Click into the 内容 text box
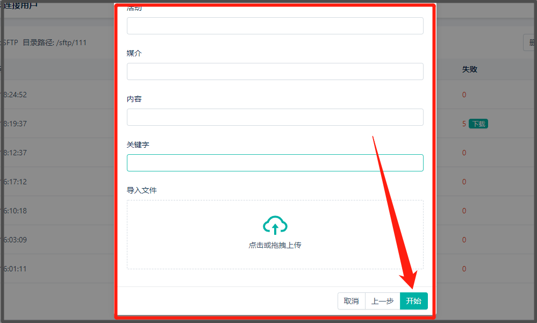This screenshot has width=537, height=323. pos(275,117)
